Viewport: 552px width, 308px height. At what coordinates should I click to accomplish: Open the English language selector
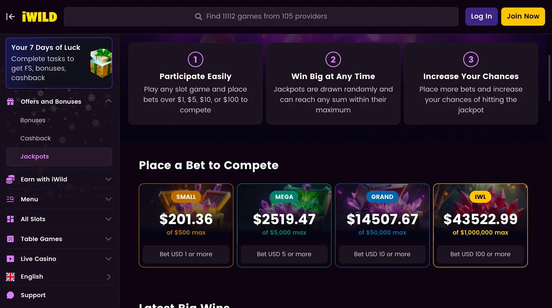[x=108, y=277]
